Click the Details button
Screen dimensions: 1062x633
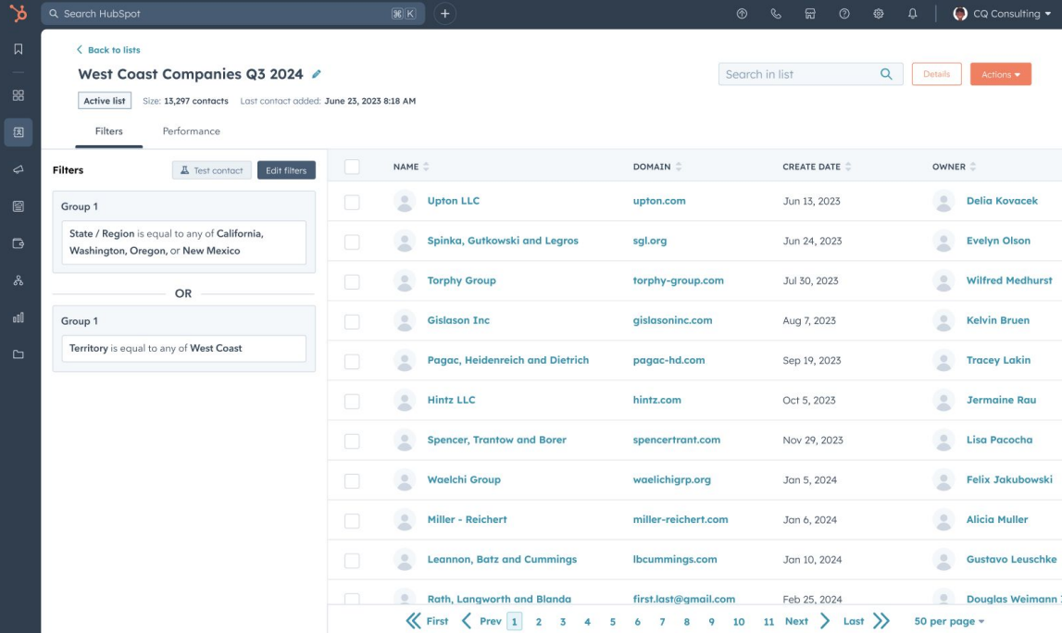tap(937, 74)
